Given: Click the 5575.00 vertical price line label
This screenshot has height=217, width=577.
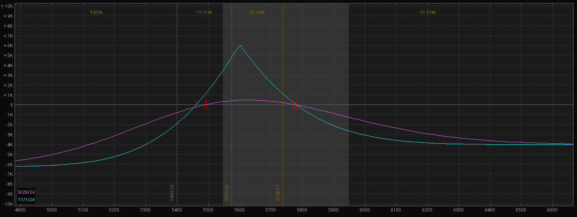Looking at the screenshot, I should [x=226, y=193].
